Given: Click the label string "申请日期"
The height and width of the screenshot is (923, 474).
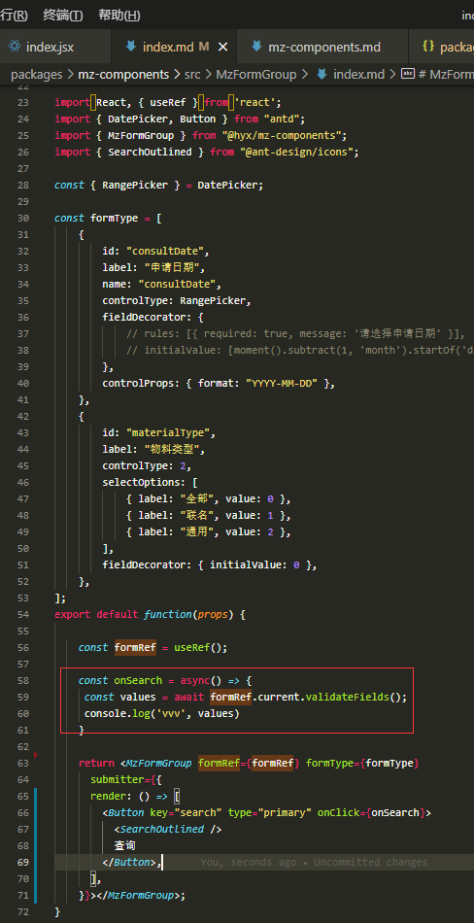Looking at the screenshot, I should [174, 268].
